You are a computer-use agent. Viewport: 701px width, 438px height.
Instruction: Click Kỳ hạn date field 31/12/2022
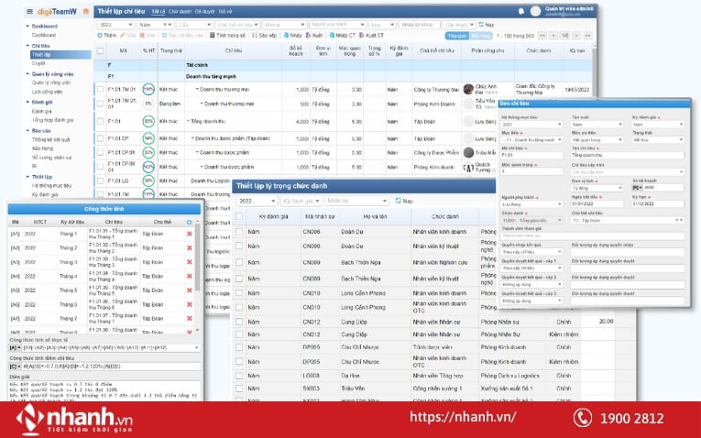click(658, 203)
